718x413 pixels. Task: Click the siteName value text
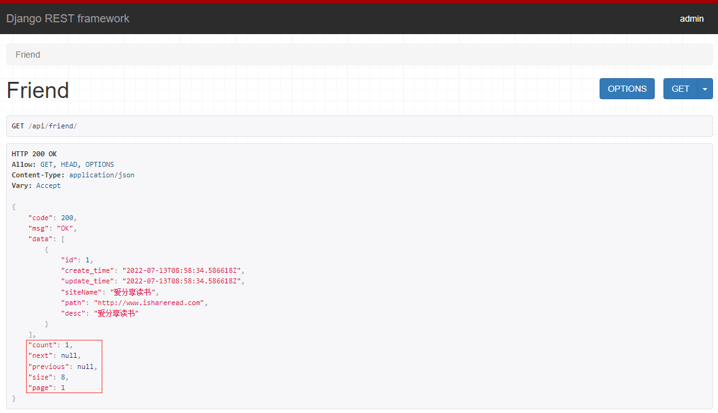[135, 292]
